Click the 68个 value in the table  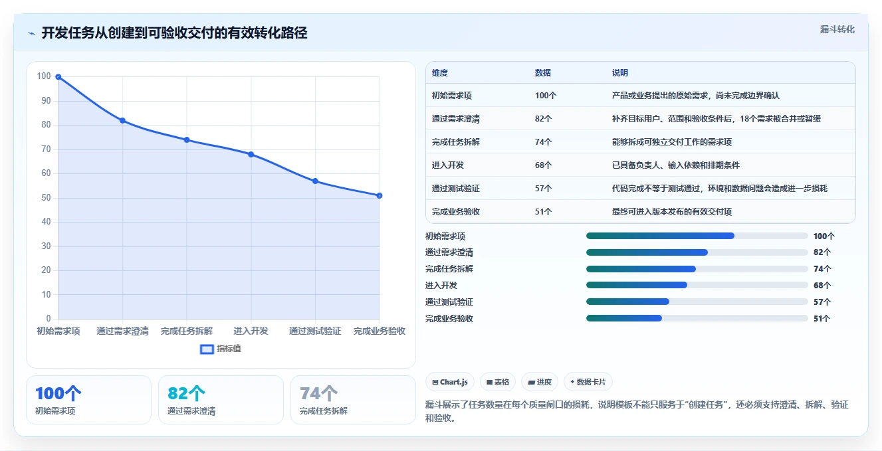point(543,165)
